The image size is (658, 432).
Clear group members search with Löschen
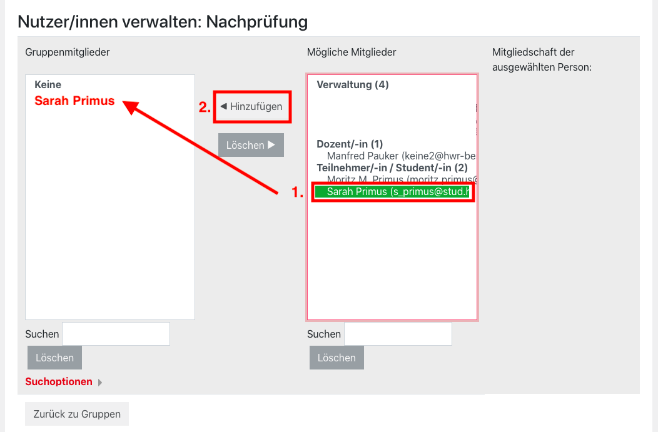tap(54, 358)
